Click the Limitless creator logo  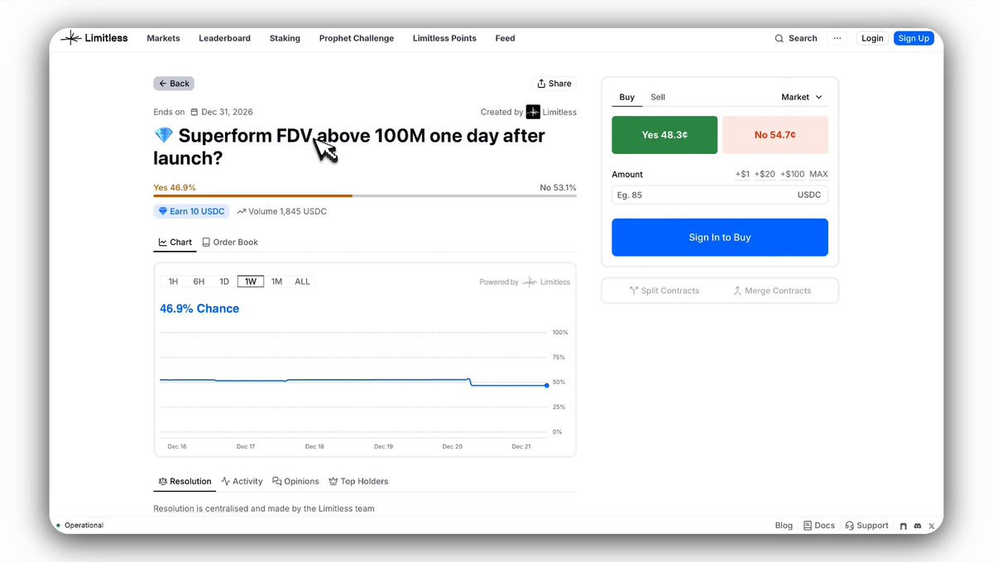533,112
